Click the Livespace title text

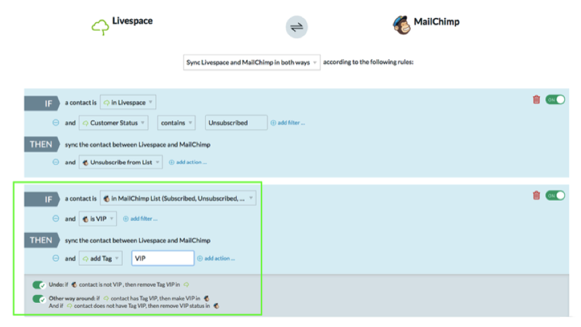(132, 21)
